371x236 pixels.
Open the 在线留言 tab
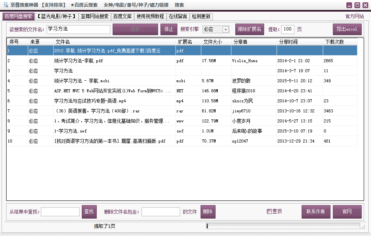(178, 16)
